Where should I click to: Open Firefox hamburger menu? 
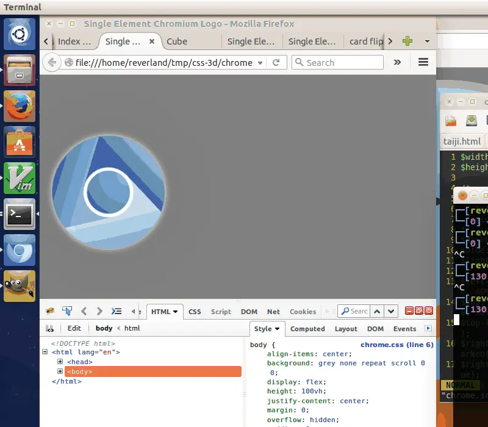coord(423,62)
